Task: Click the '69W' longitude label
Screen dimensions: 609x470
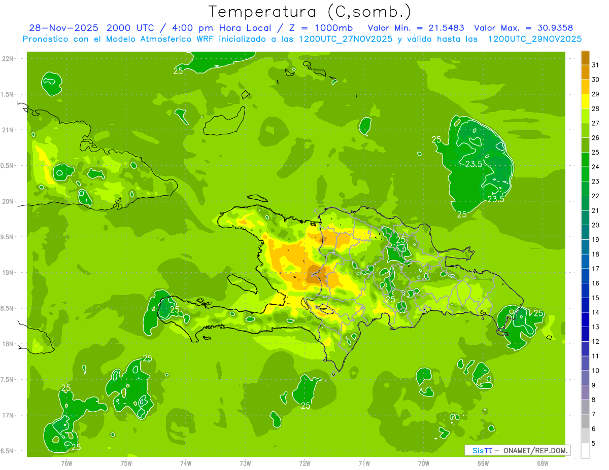Action: pos(483,463)
